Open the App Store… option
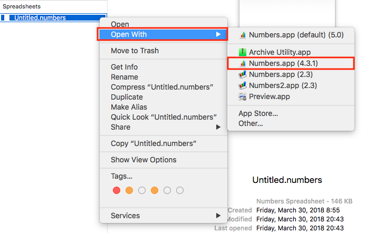Image resolution: width=365 pixels, height=233 pixels. pyautogui.click(x=258, y=113)
